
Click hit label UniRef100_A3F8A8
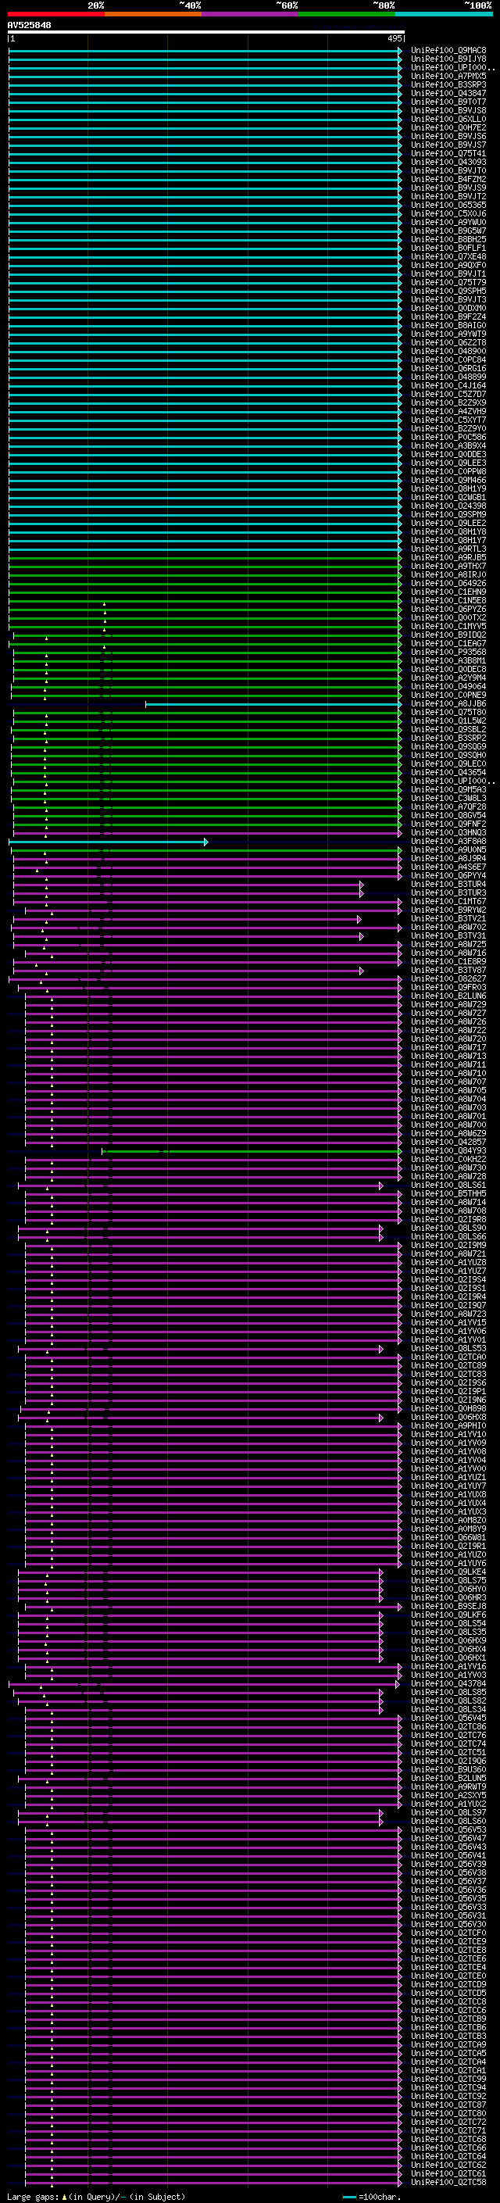(x=448, y=842)
